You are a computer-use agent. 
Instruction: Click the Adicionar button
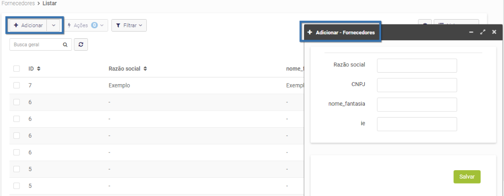pos(28,25)
